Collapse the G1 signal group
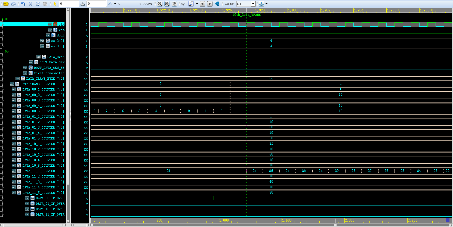 click(2, 19)
